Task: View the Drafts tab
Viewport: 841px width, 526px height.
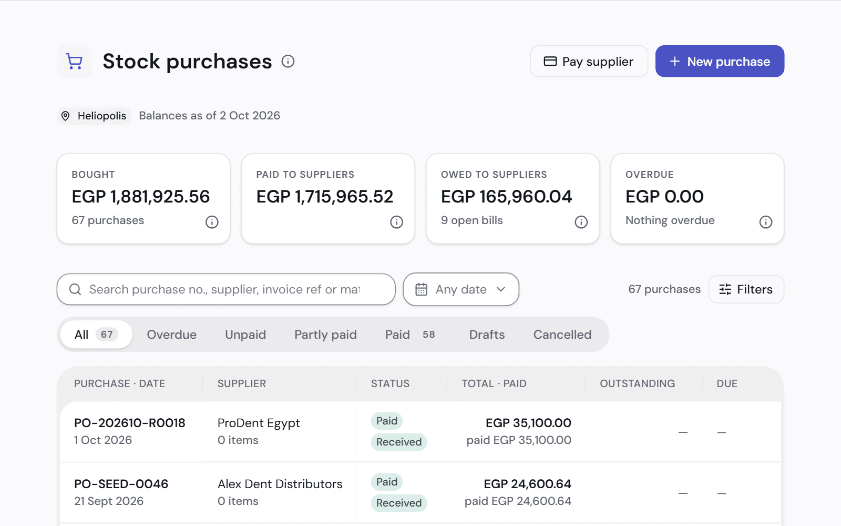Action: point(487,335)
